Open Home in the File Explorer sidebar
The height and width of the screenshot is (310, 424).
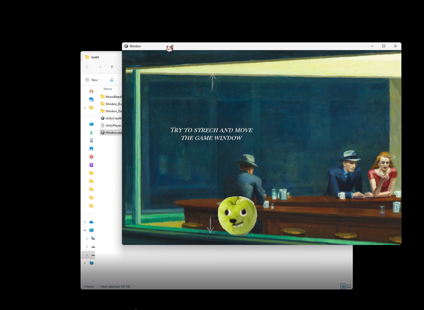click(x=91, y=91)
